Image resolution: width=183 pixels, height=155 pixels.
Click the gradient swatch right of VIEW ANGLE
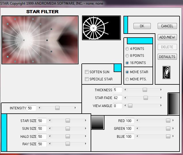pos(174,104)
